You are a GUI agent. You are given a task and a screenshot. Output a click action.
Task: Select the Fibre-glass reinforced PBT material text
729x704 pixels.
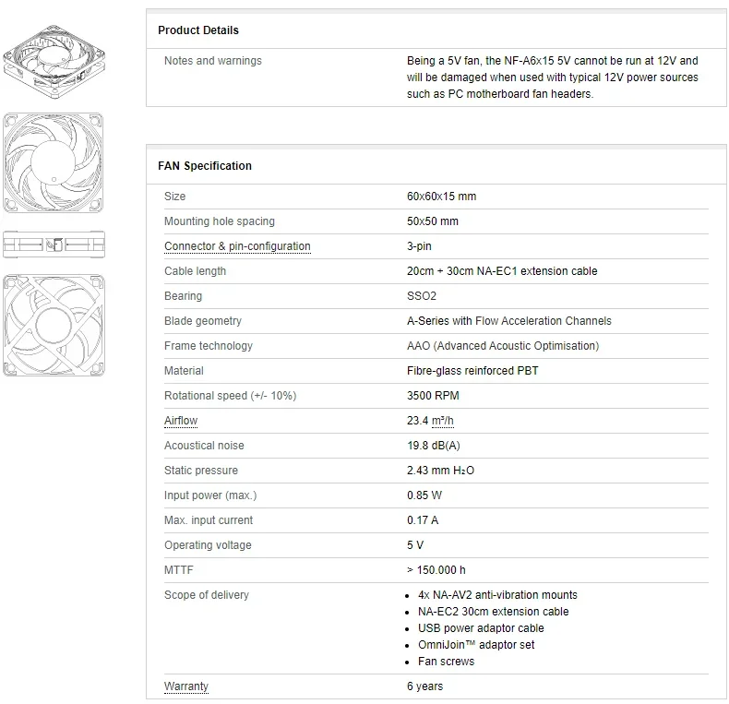(472, 371)
